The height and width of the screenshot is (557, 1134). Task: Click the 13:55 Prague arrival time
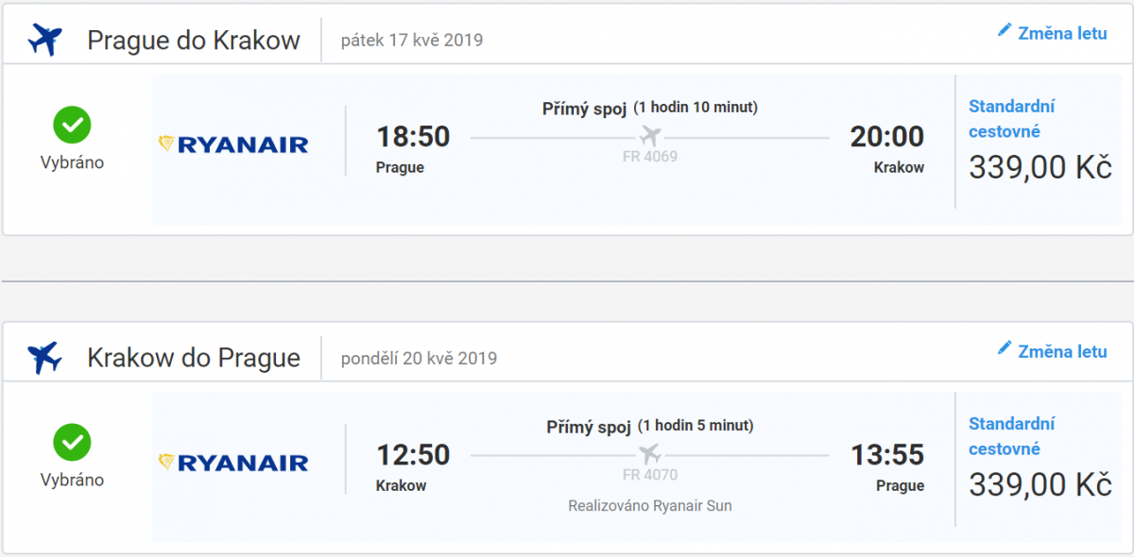[x=887, y=455]
